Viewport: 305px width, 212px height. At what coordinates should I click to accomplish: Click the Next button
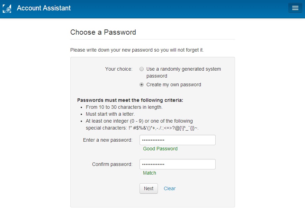(149, 188)
